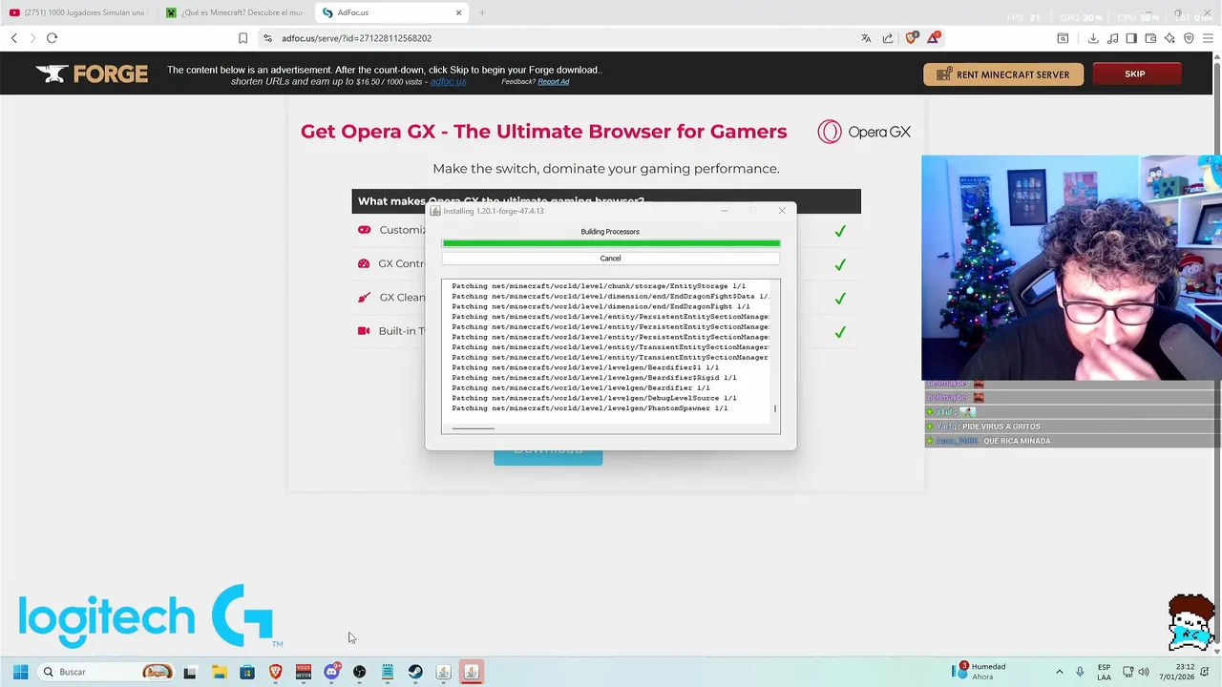Open the Leo AI sparkle icon
Viewport: 1222px width, 687px height.
1170,38
